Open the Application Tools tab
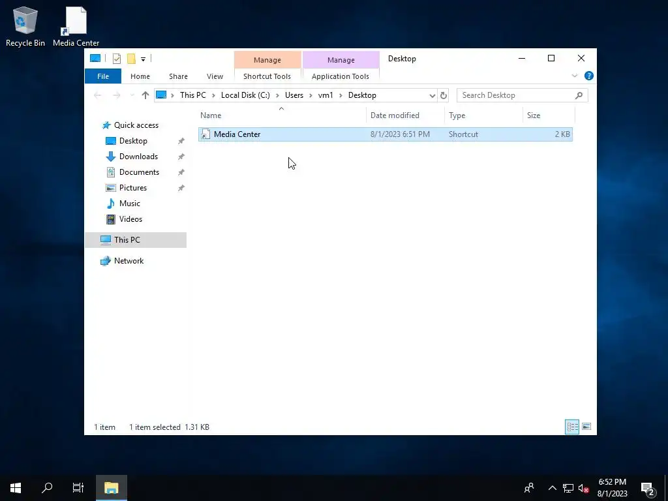This screenshot has height=501, width=668. [x=341, y=76]
